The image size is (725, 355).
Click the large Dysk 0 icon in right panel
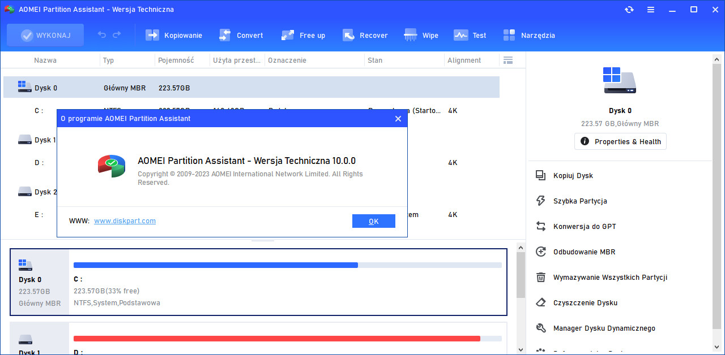point(620,80)
